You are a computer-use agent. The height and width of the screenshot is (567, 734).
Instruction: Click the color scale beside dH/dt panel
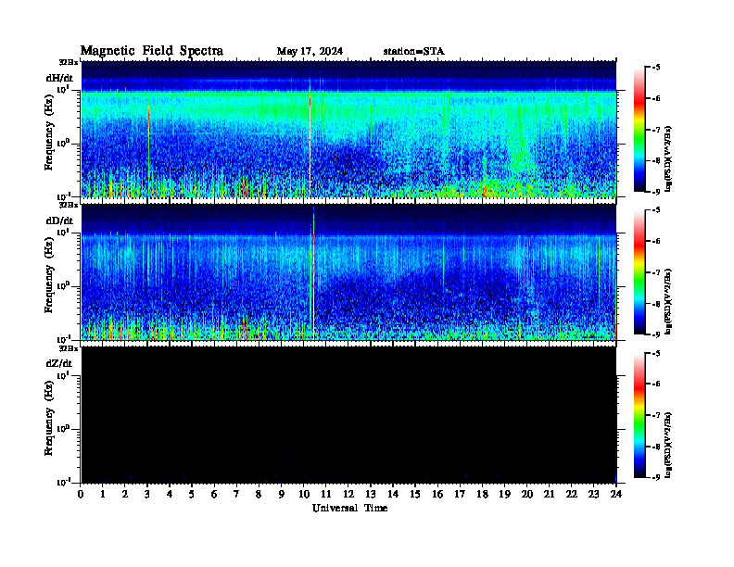[639, 130]
